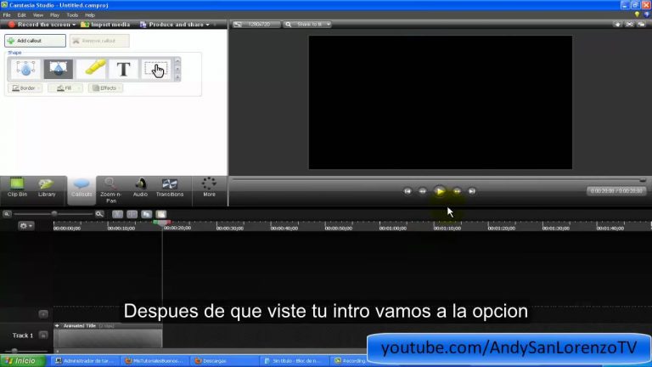This screenshot has height=367, width=652.
Task: Adjust the track height slider
Action: pyautogui.click(x=14, y=351)
